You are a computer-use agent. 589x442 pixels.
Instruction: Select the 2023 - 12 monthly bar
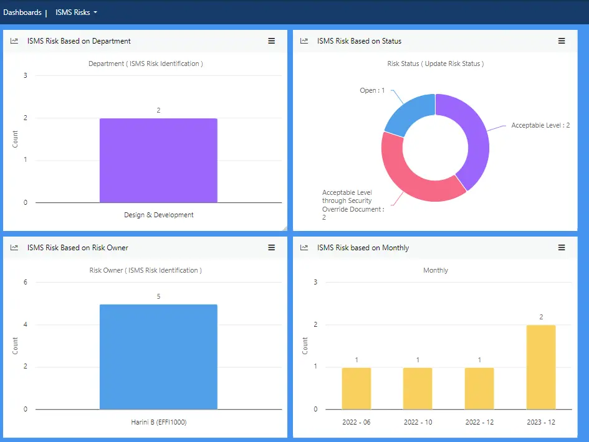tap(540, 367)
